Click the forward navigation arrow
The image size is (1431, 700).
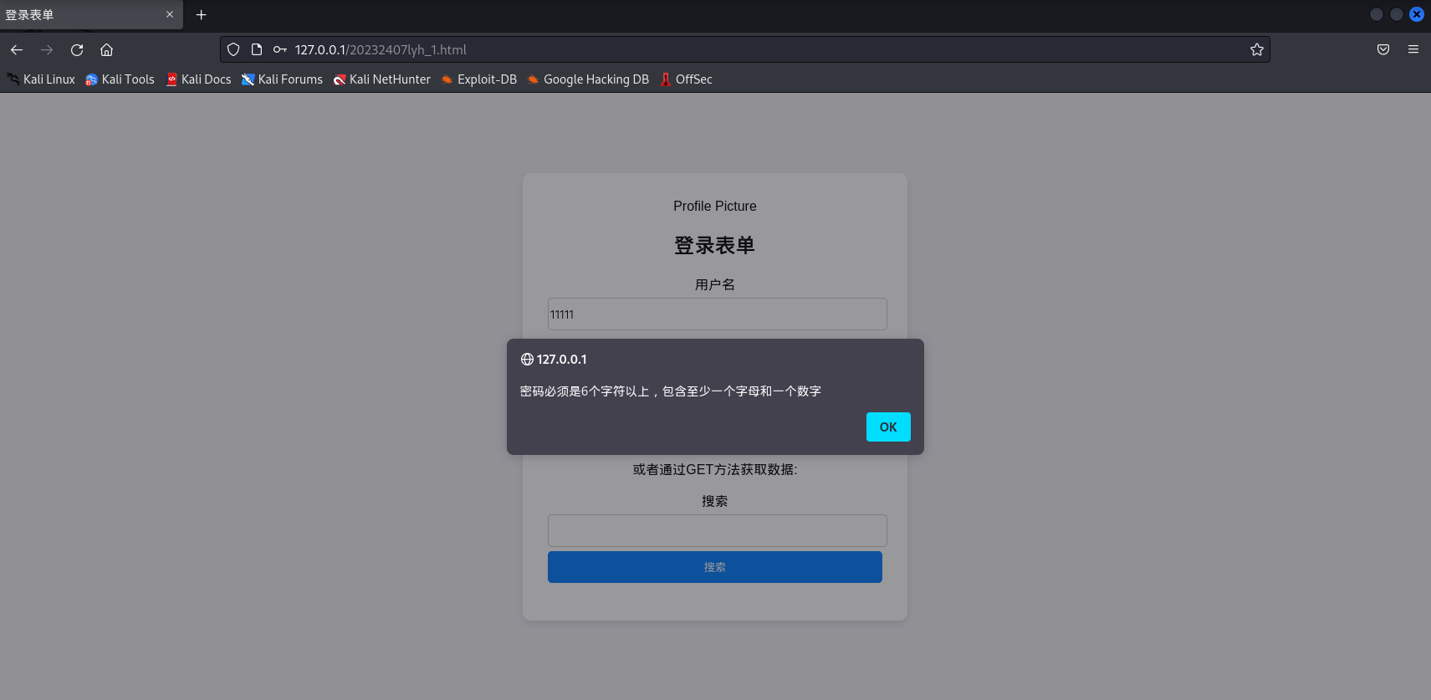click(47, 50)
